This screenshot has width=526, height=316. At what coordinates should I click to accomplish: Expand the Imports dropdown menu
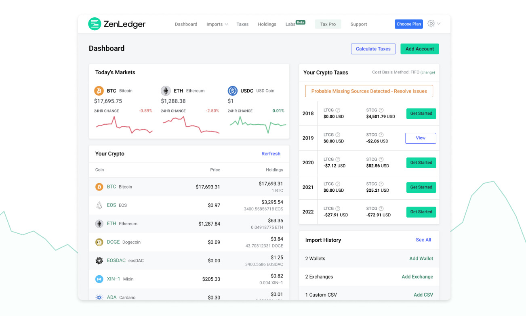[x=217, y=24]
